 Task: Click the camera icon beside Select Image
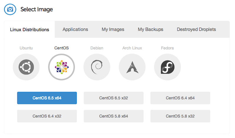click(x=10, y=9)
